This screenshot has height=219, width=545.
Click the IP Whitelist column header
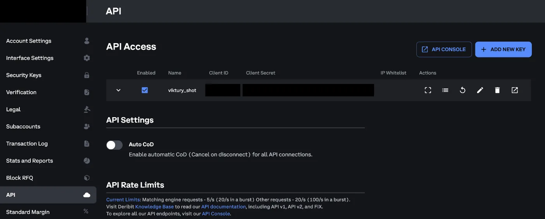(394, 73)
